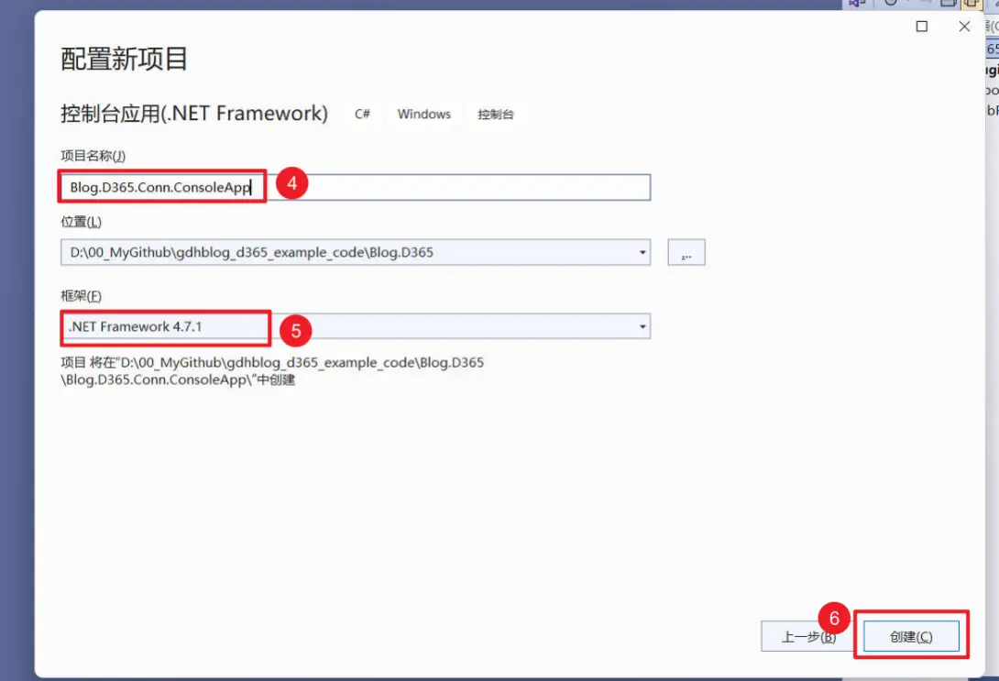Click the Windows platform tag
This screenshot has width=999, height=681.
tap(423, 115)
